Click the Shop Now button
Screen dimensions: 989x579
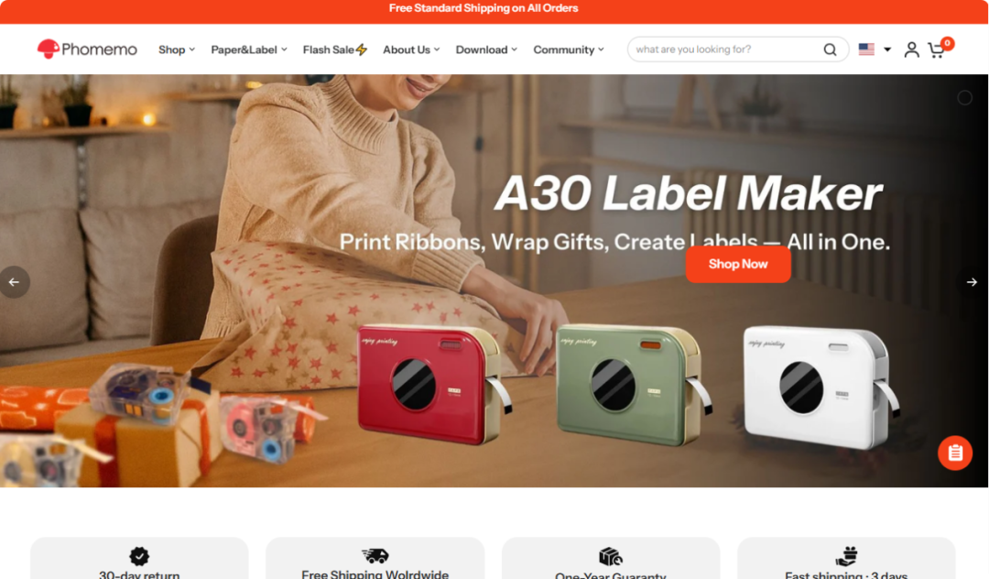pyautogui.click(x=738, y=264)
